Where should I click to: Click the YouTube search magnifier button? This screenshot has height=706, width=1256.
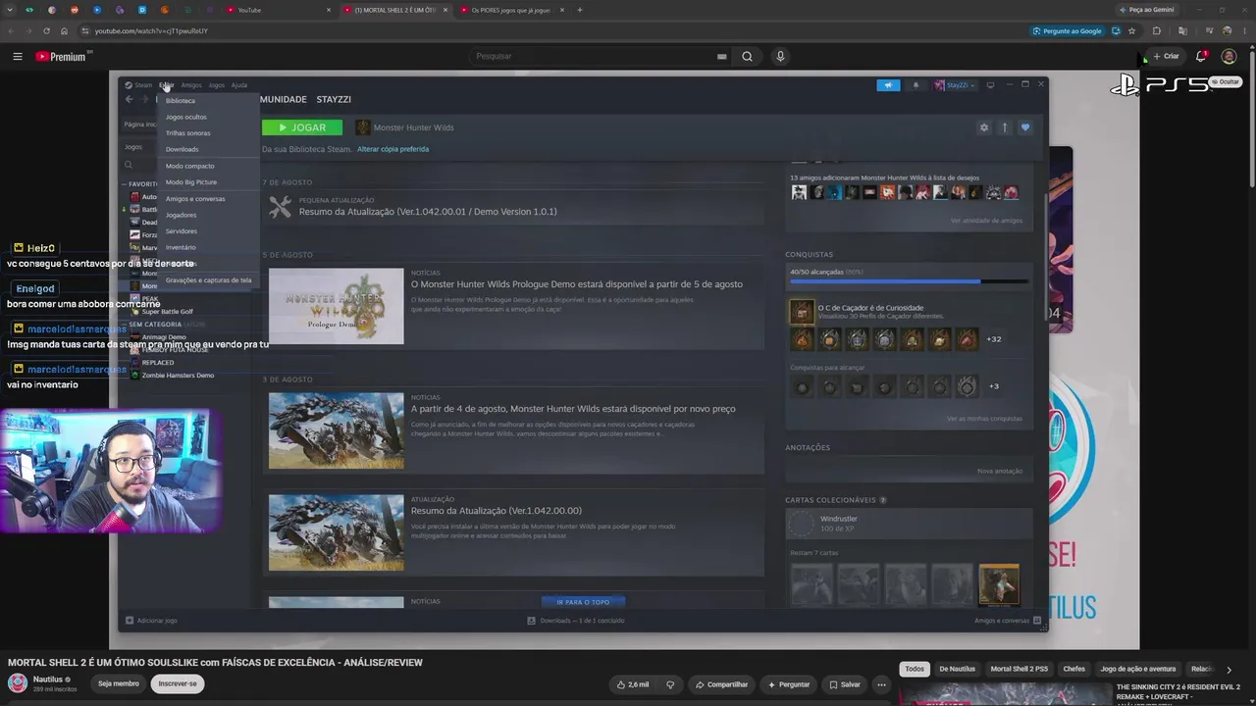tap(747, 56)
